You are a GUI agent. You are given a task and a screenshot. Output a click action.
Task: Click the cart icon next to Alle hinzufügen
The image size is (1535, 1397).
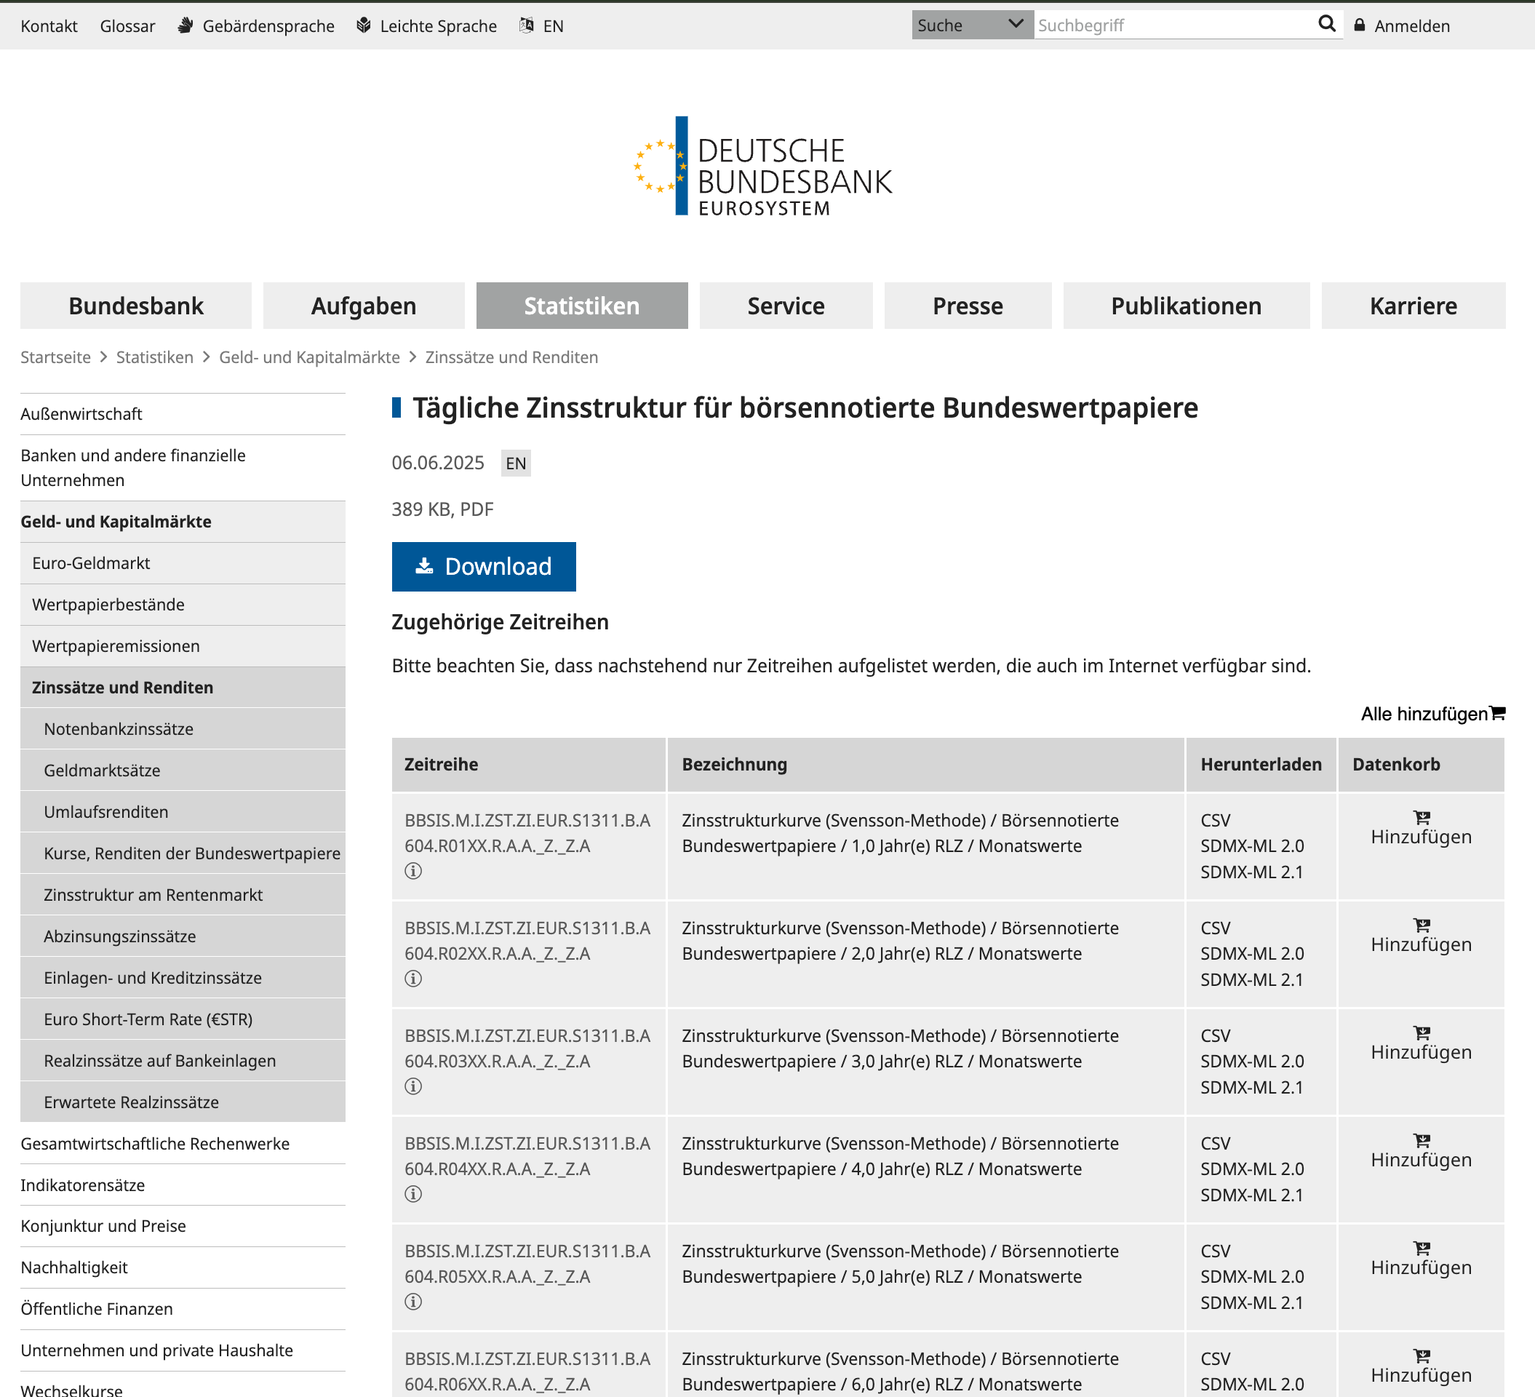1499,714
